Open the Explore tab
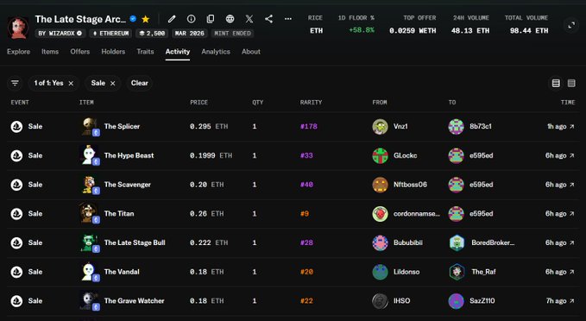 [18, 52]
